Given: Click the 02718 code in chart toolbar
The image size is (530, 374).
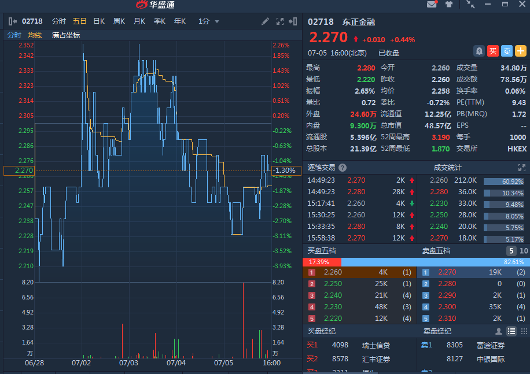Looking at the screenshot, I should 32,21.
